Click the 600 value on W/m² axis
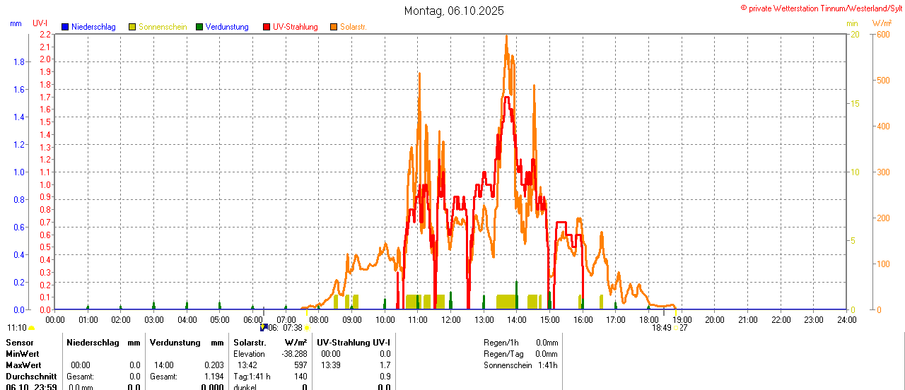Screen dimensions: 905x390 [882, 34]
